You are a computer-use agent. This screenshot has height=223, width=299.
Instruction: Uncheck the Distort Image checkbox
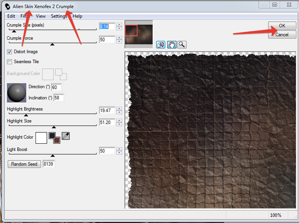(9, 52)
